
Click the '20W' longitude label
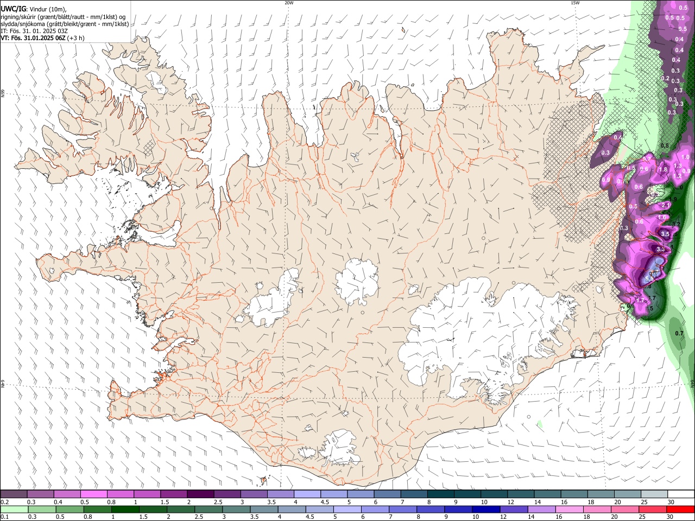(289, 3)
